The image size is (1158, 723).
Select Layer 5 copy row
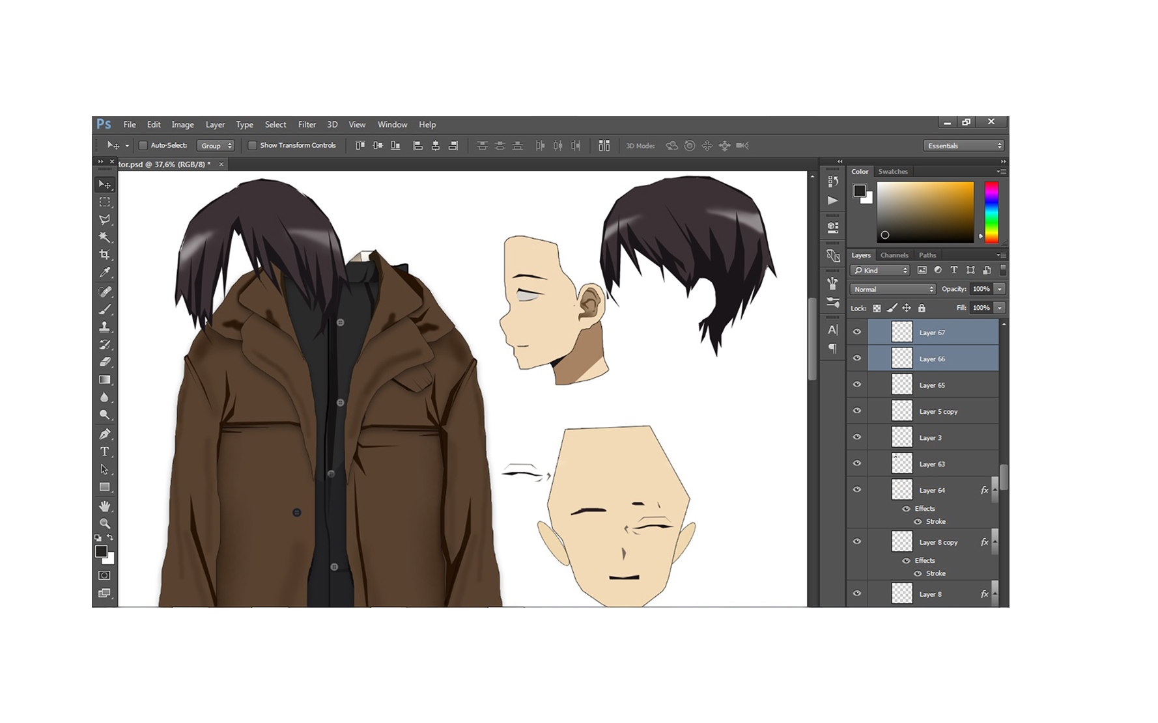(x=933, y=411)
